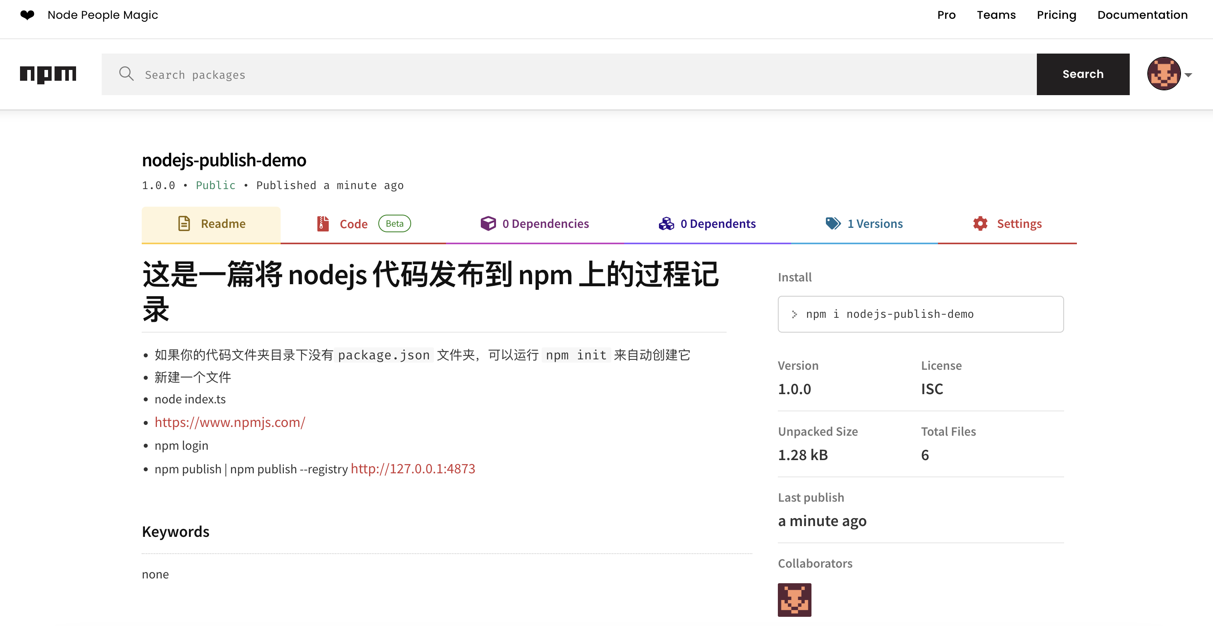Click the Readme document icon
This screenshot has height=626, width=1213.
[184, 224]
